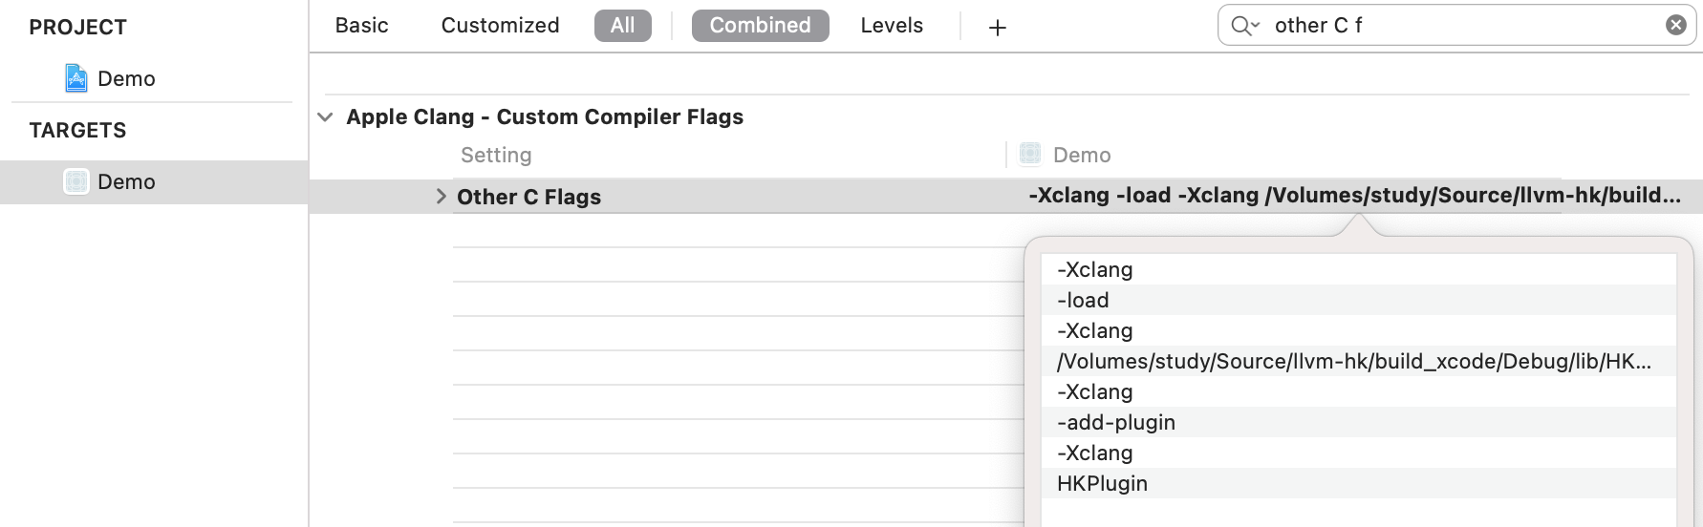
Task: Select the /Volumes/study/Source path entry
Action: (x=1358, y=361)
